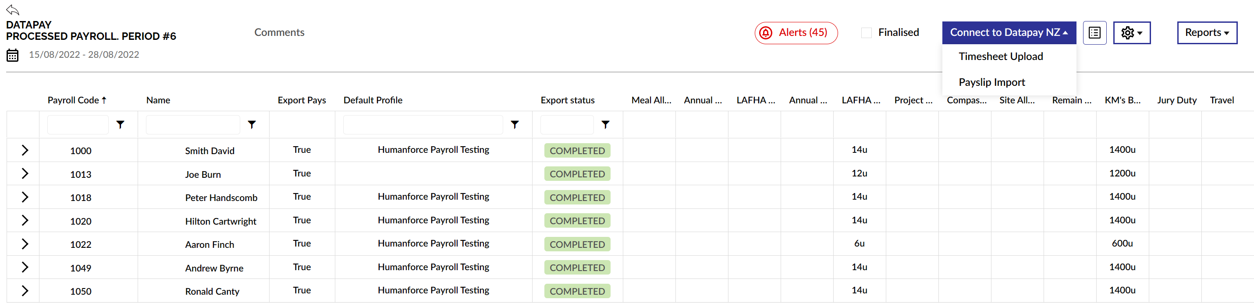Click COMPLETED status for Smith David
The image size is (1254, 303).
[x=577, y=151]
